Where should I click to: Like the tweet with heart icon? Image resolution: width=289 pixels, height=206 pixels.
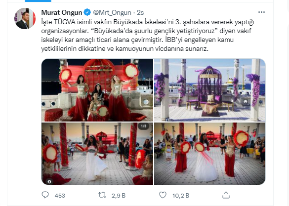tap(163, 195)
